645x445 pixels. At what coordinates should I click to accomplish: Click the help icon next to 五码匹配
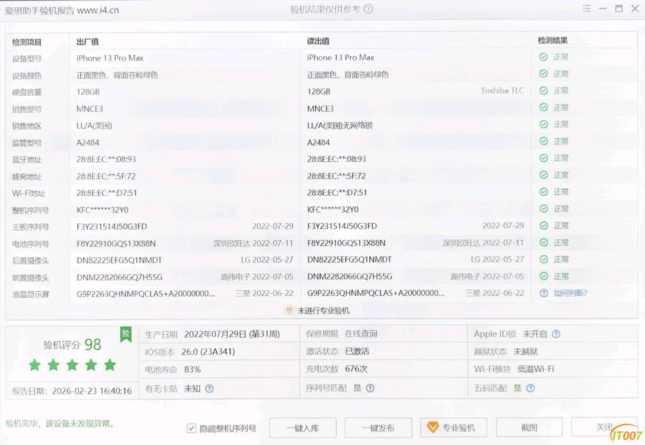pos(530,388)
